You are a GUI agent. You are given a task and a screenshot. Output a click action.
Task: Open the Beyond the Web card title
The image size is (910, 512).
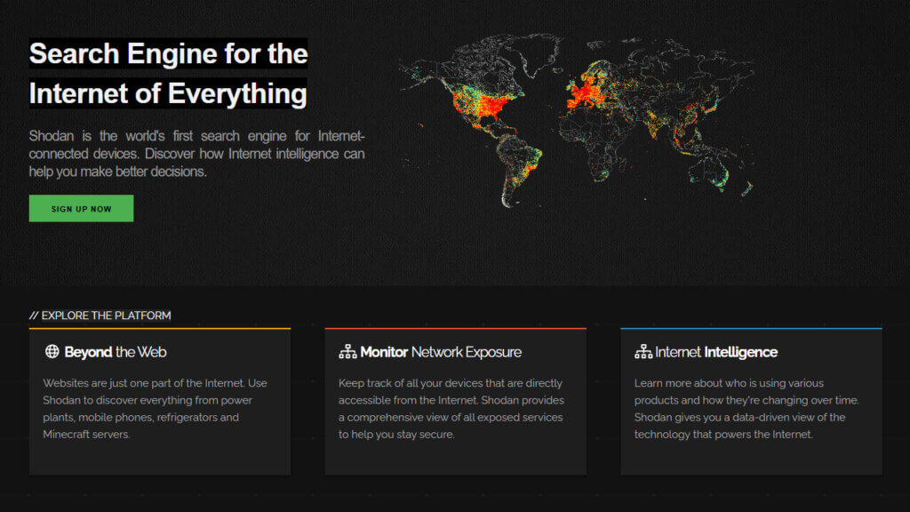[x=116, y=352]
